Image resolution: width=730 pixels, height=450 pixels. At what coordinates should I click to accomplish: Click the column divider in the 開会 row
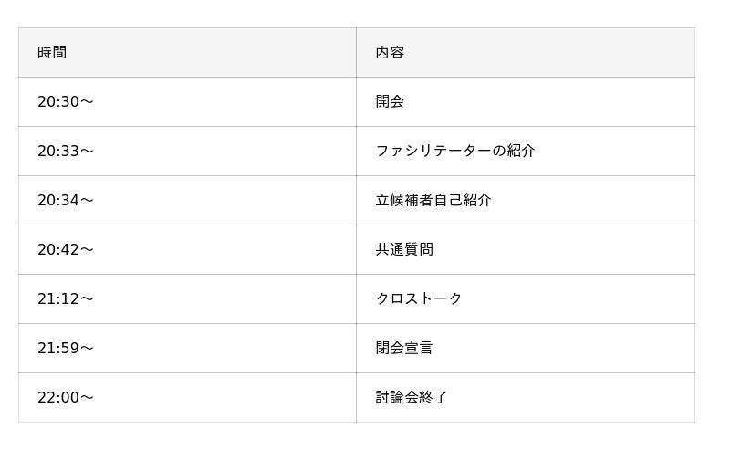click(356, 102)
